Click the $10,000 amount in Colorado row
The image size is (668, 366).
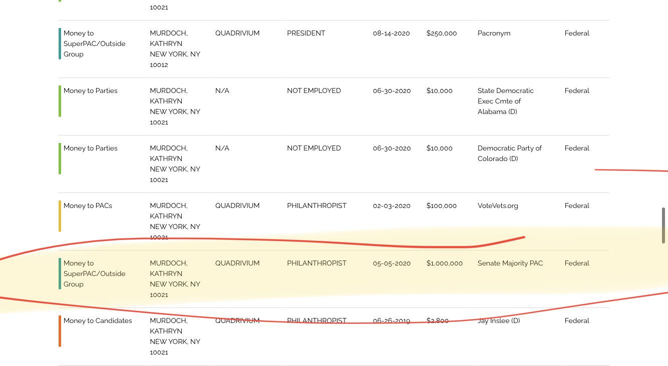pos(440,148)
